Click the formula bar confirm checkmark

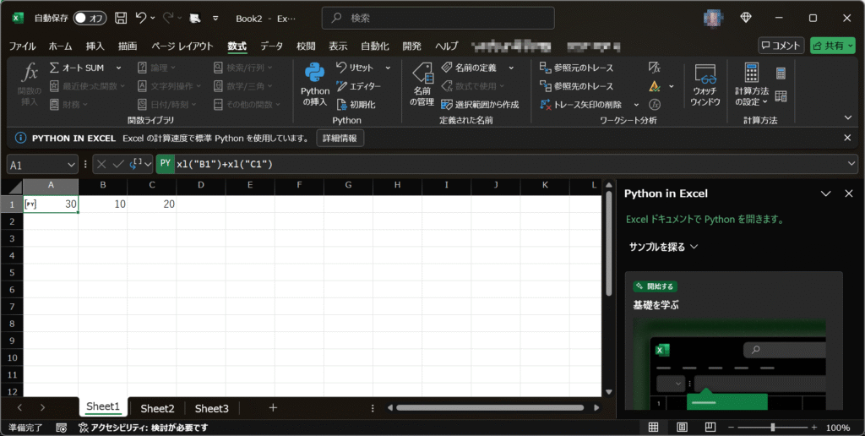click(x=118, y=164)
